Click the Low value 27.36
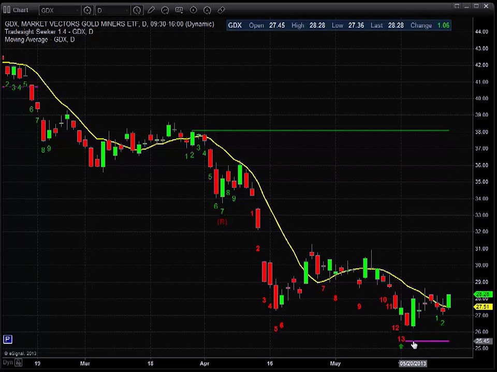 coord(356,25)
